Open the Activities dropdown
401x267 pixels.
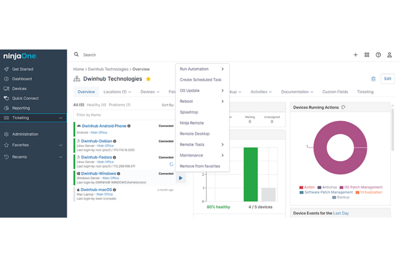[x=261, y=92]
